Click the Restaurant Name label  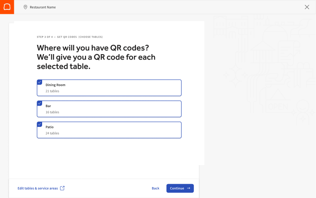pos(42,7)
